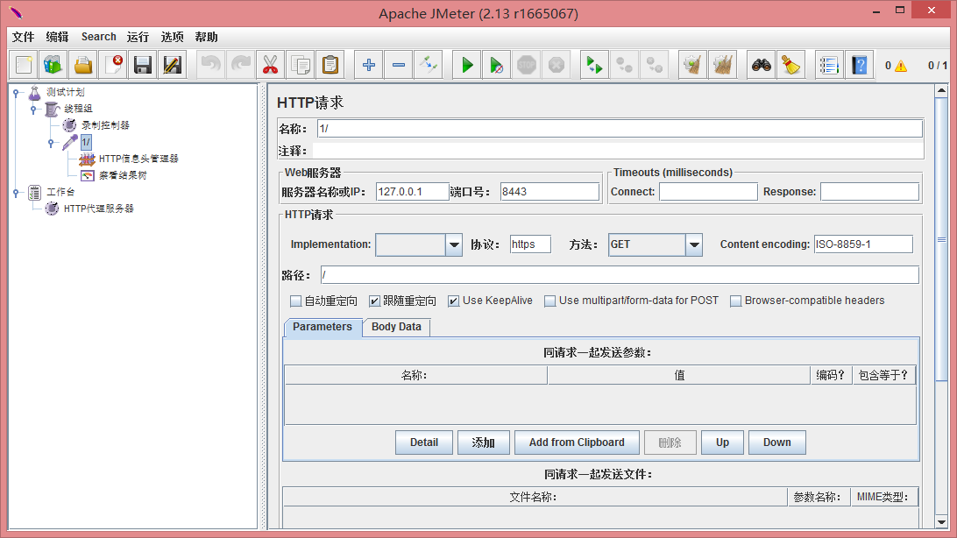
Task: Select 察看结果树 in the tree
Action: pyautogui.click(x=123, y=175)
